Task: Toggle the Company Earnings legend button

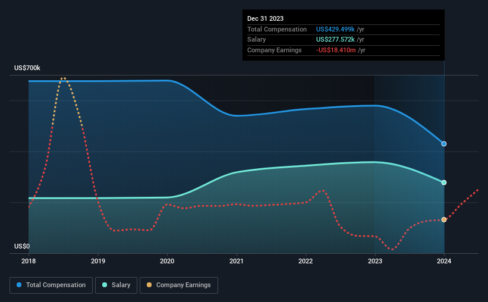Action: tap(179, 285)
